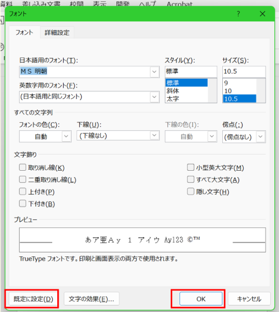The width and height of the screenshot is (279, 312).
Task: Check the 小型英大文字 checkbox
Action: [190, 167]
